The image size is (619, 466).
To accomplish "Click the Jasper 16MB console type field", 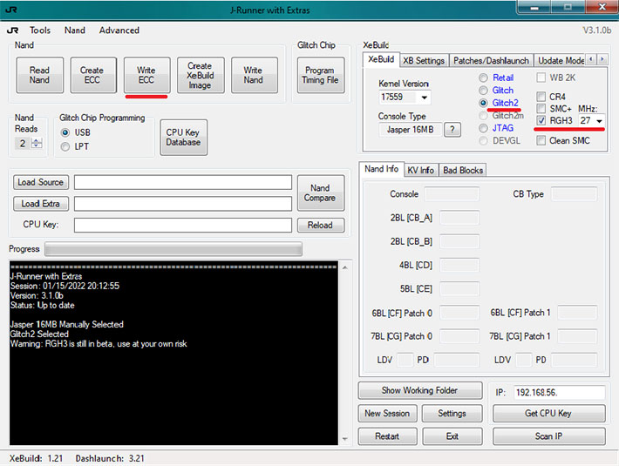I will 410,129.
